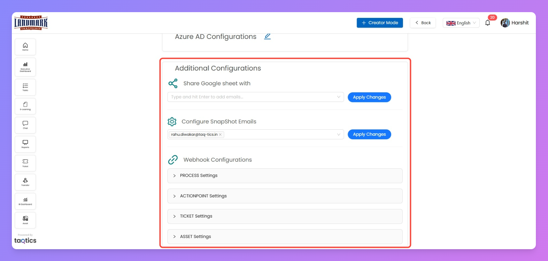Click the Harshit profile avatar

(505, 23)
